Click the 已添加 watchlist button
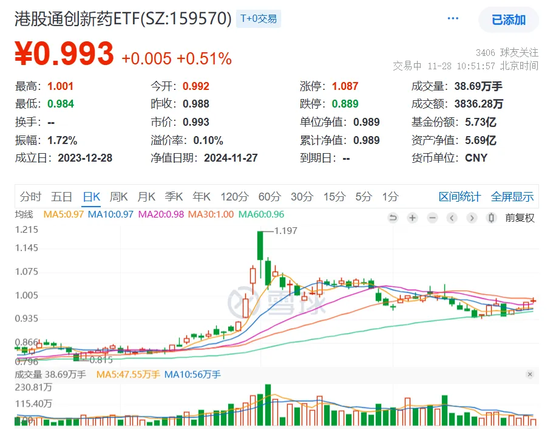This screenshot has height=429, width=553. click(x=509, y=20)
